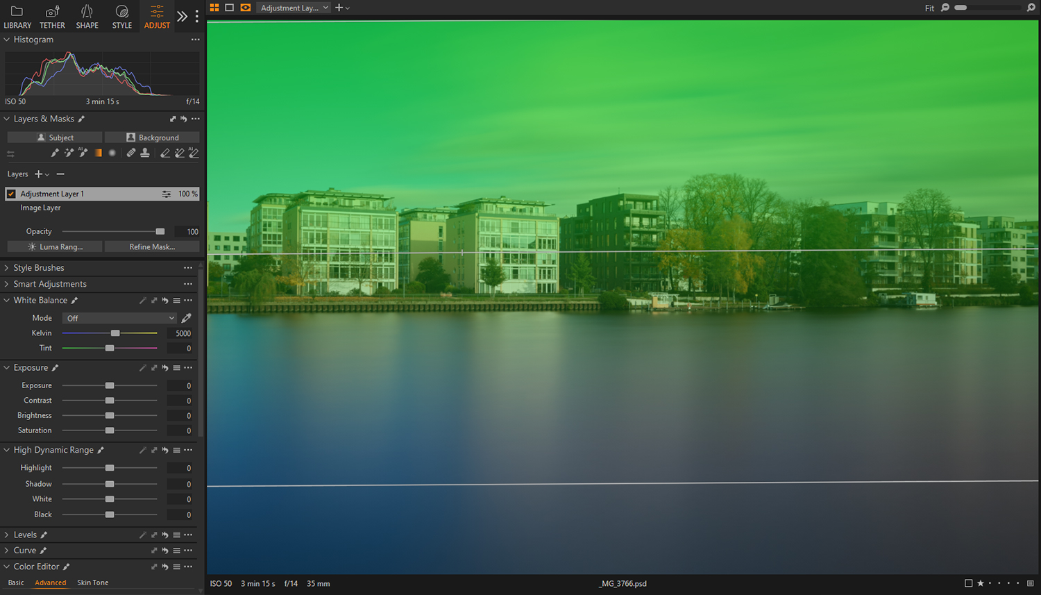This screenshot has height=595, width=1041.
Task: Click the Background mask button
Action: pos(152,137)
